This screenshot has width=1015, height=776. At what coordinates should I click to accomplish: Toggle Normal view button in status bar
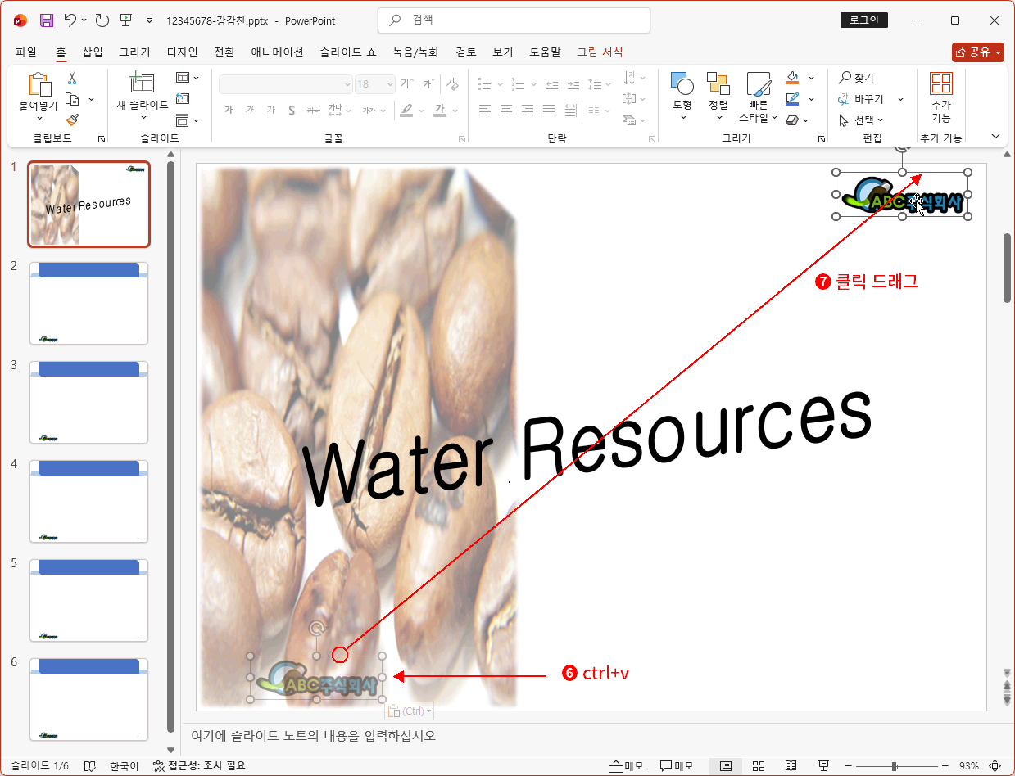click(726, 766)
